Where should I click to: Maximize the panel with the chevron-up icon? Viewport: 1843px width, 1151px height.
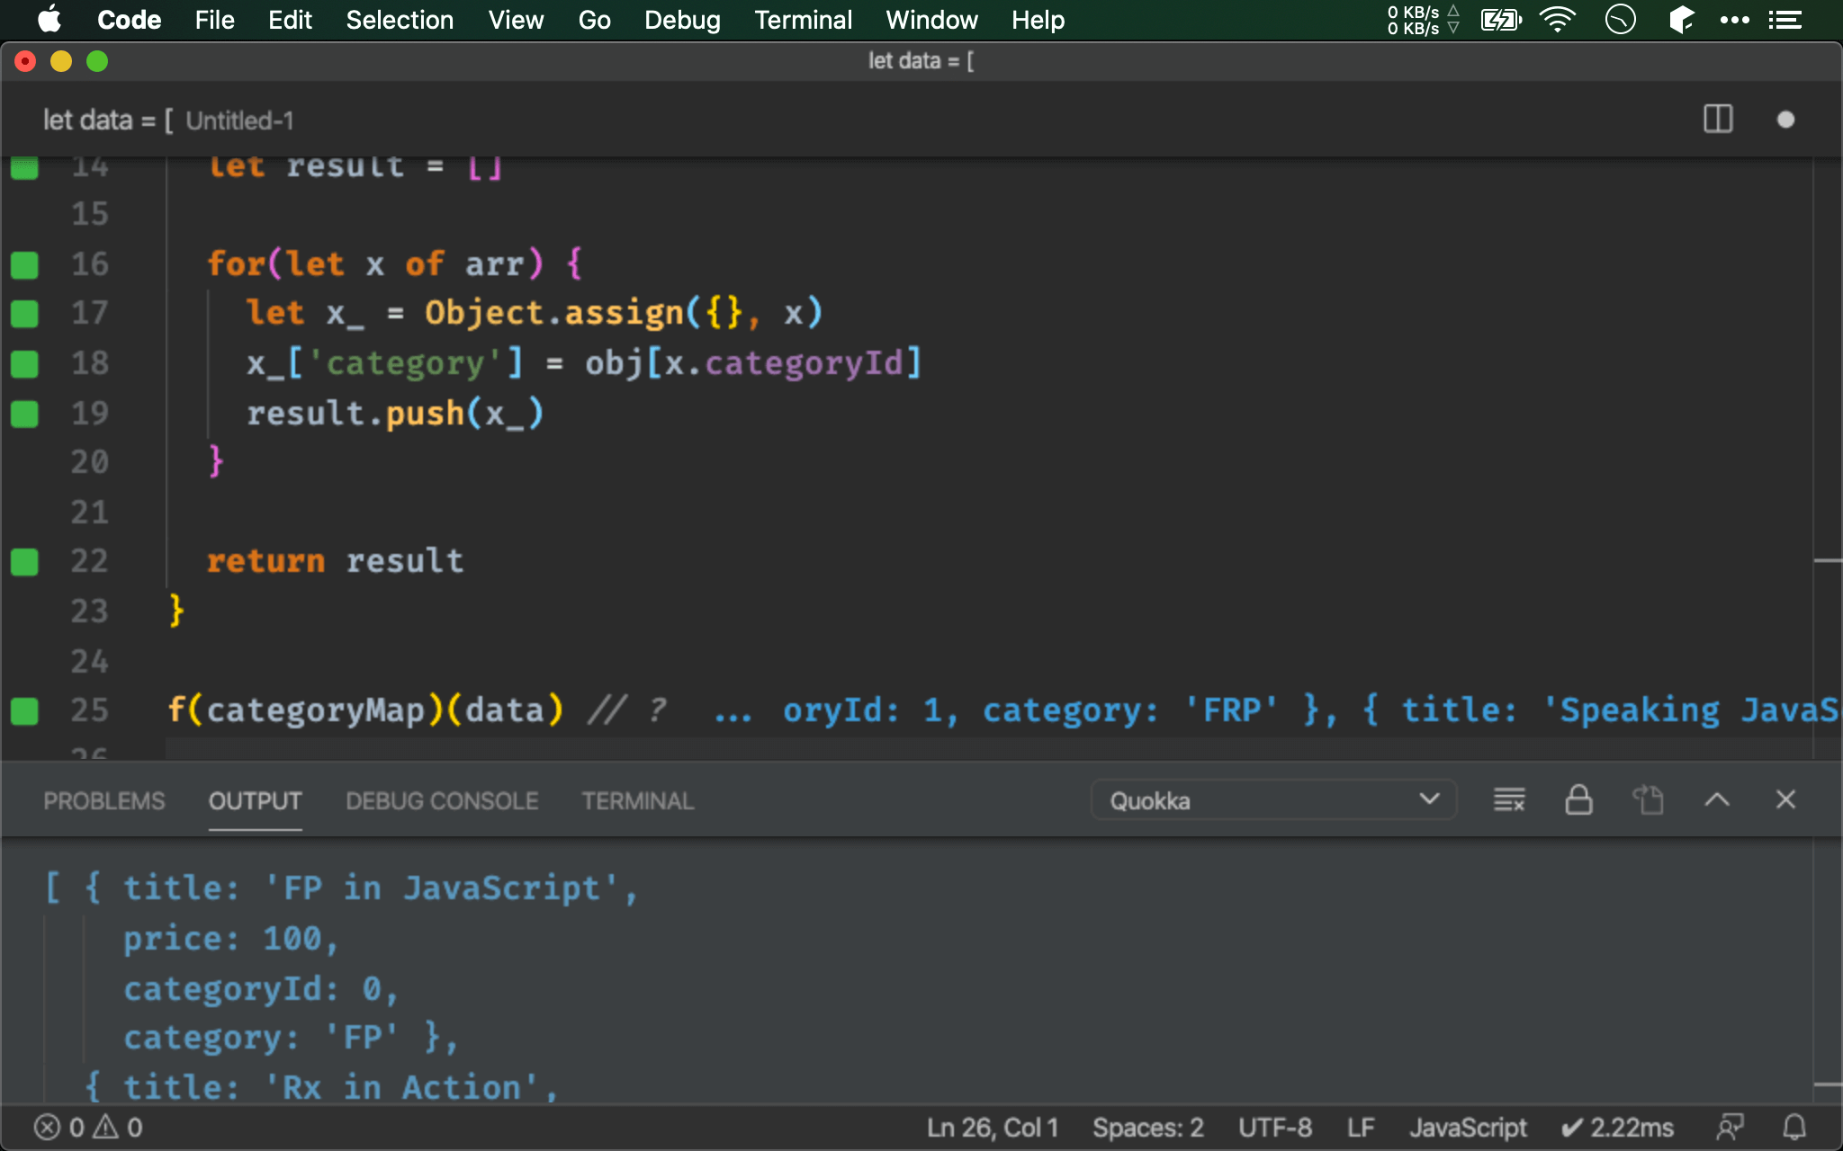tap(1717, 799)
